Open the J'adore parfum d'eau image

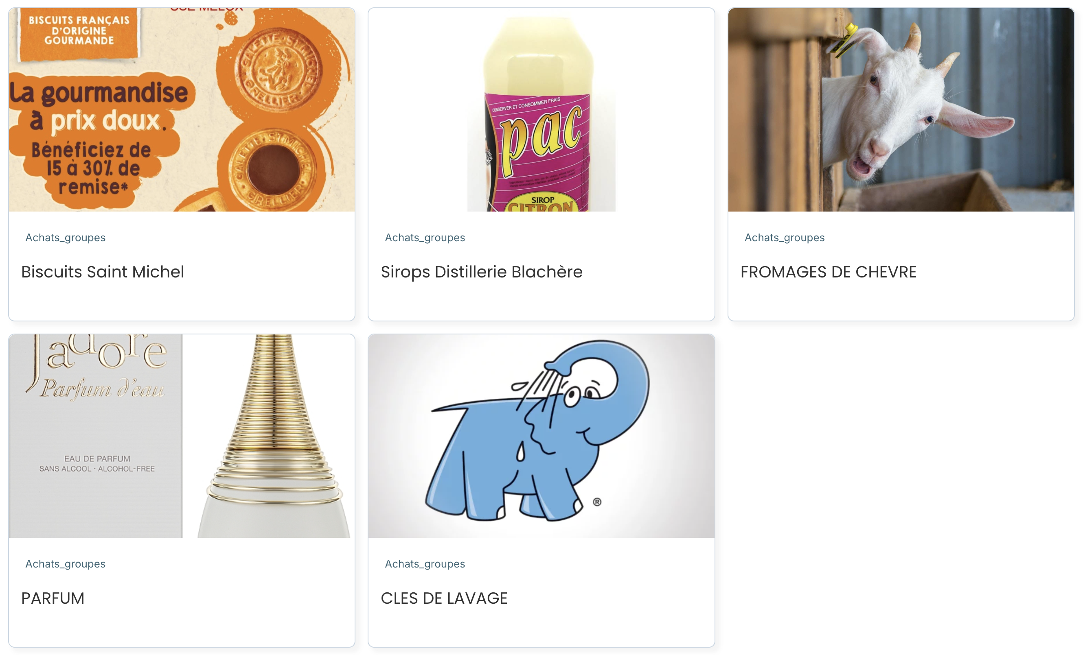pos(182,436)
